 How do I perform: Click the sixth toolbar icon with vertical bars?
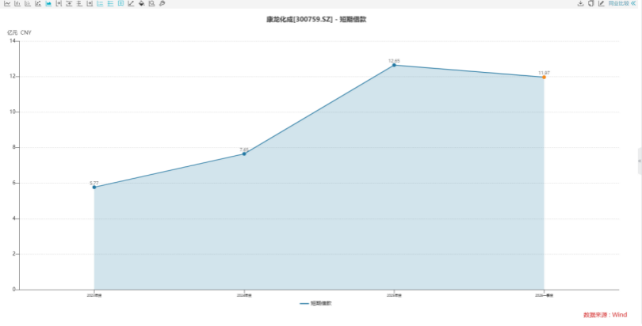click(59, 4)
